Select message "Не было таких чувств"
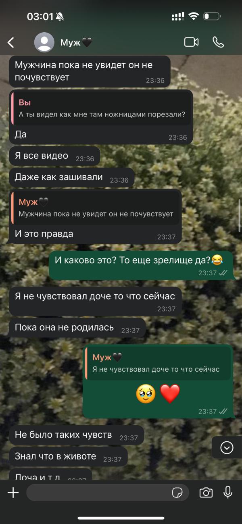242x524 pixels. pos(76,435)
